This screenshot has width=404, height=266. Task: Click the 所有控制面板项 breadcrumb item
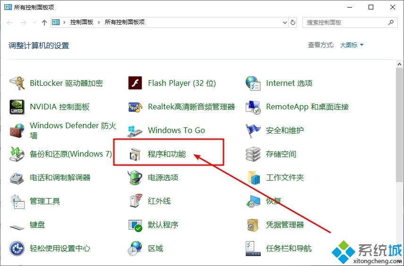(x=125, y=22)
